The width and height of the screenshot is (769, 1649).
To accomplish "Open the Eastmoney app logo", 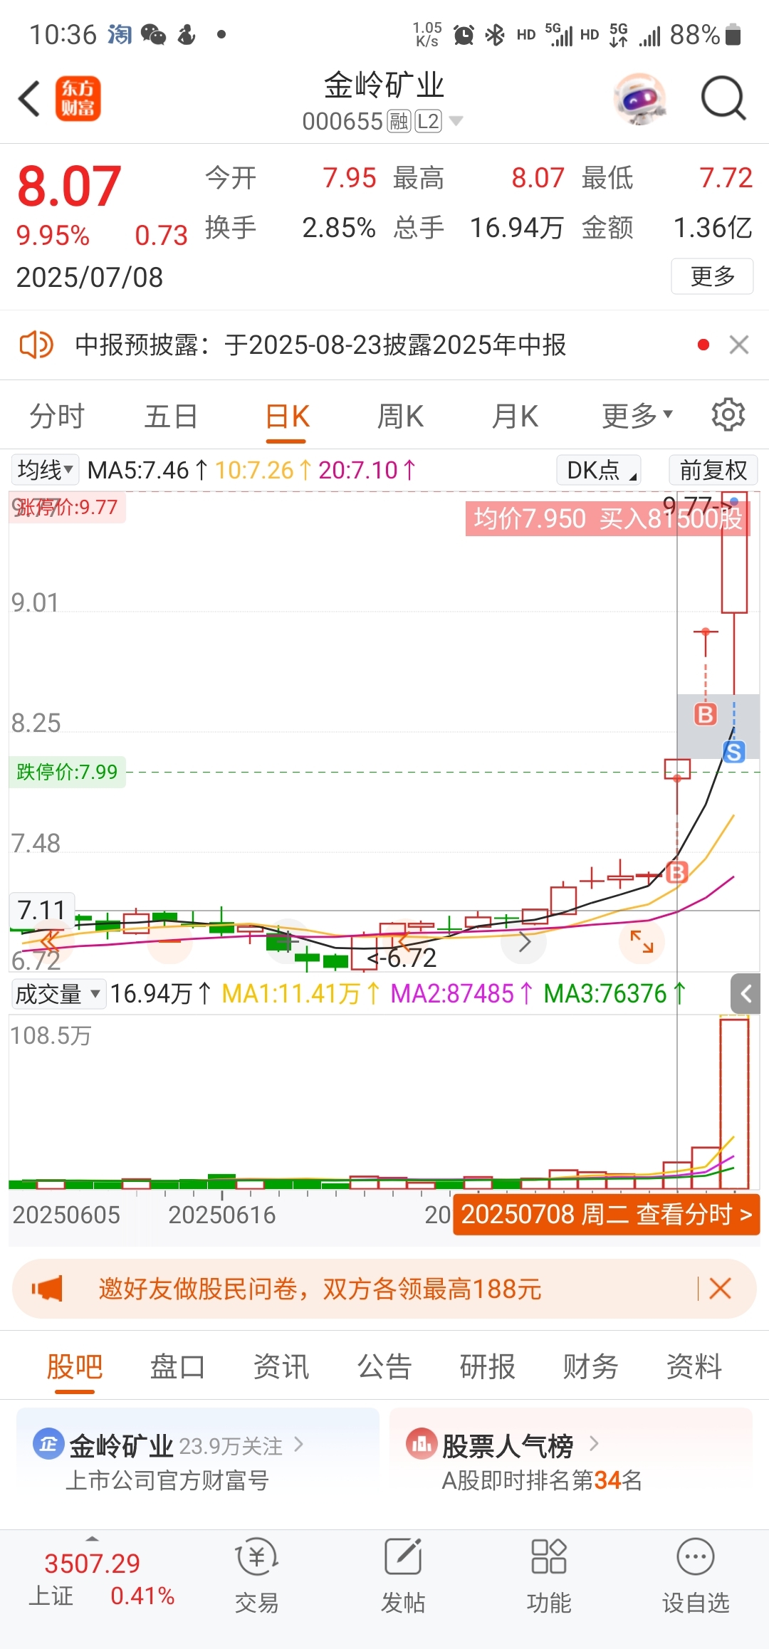I will [78, 98].
